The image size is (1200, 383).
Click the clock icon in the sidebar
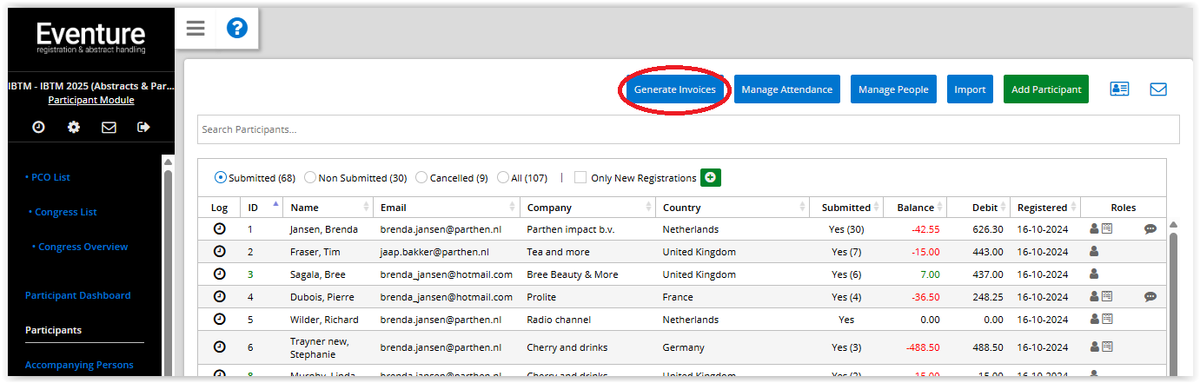(38, 128)
